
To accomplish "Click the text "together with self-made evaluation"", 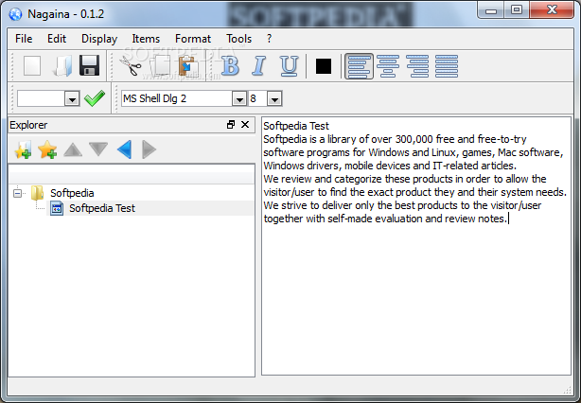I will (x=343, y=219).
